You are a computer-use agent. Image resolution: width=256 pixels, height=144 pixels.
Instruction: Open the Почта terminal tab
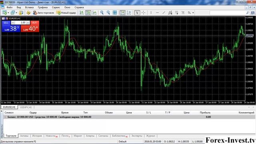click(x=66, y=136)
